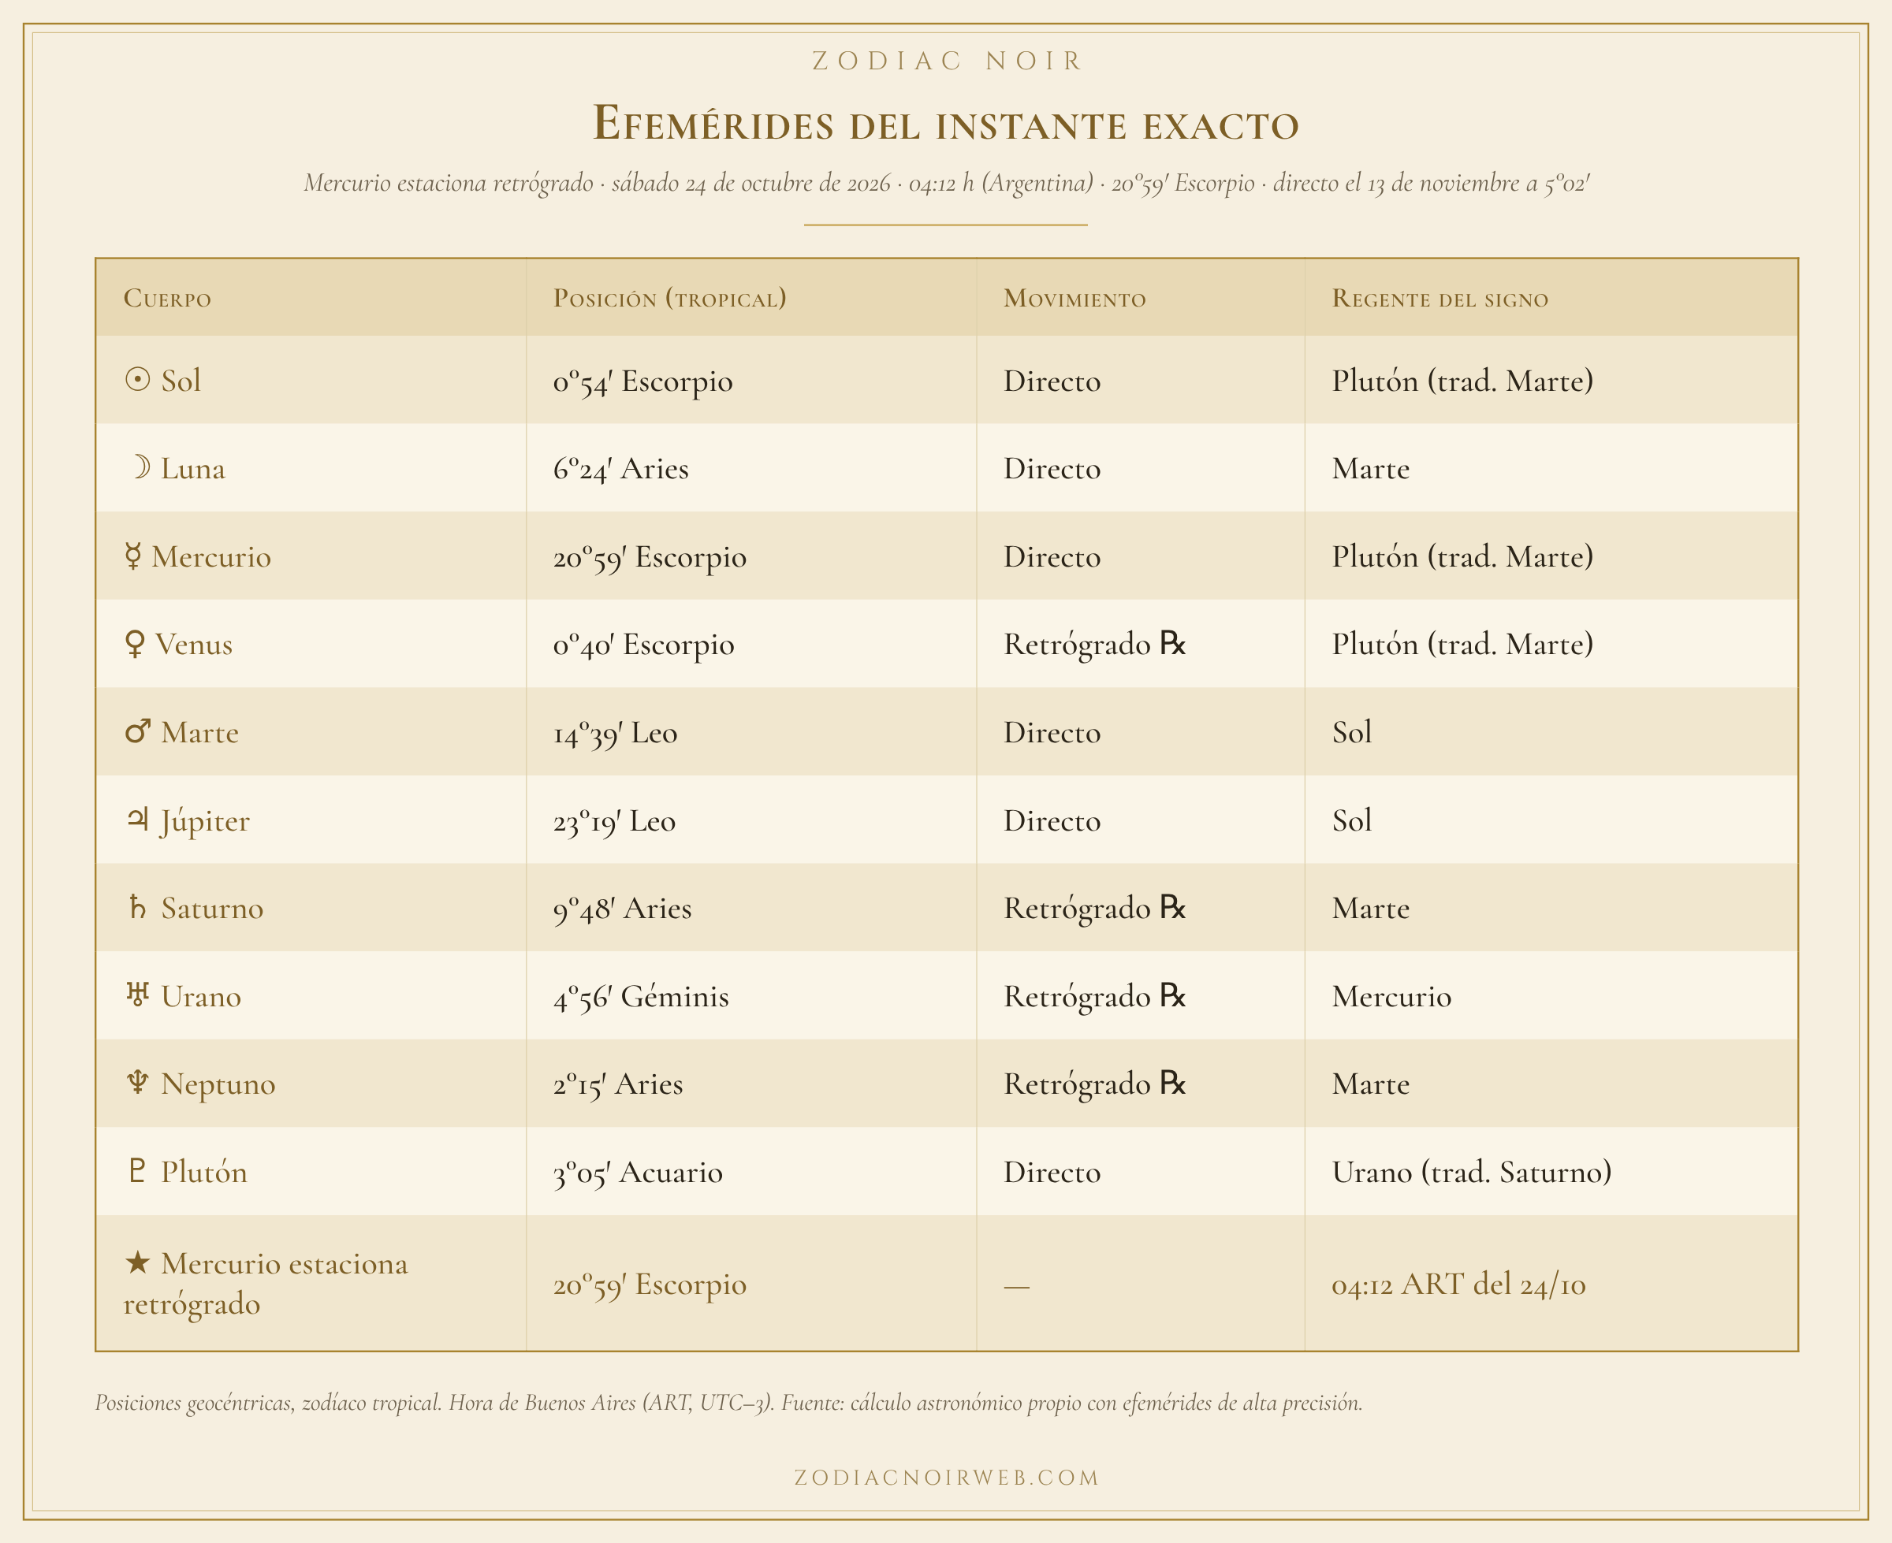Click the Urano planet glyph
The height and width of the screenshot is (1543, 1892).
point(138,995)
